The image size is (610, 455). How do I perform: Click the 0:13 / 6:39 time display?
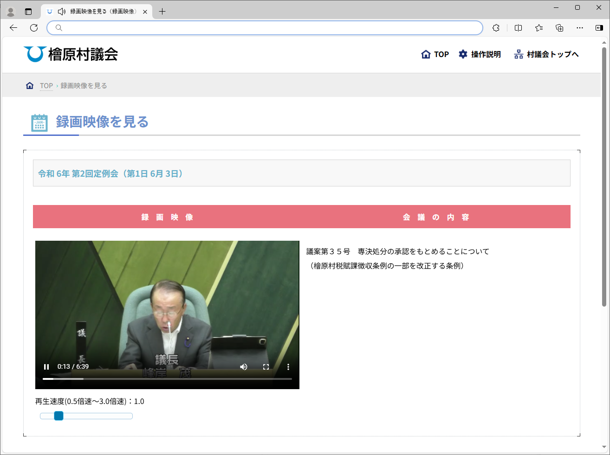pyautogui.click(x=73, y=366)
